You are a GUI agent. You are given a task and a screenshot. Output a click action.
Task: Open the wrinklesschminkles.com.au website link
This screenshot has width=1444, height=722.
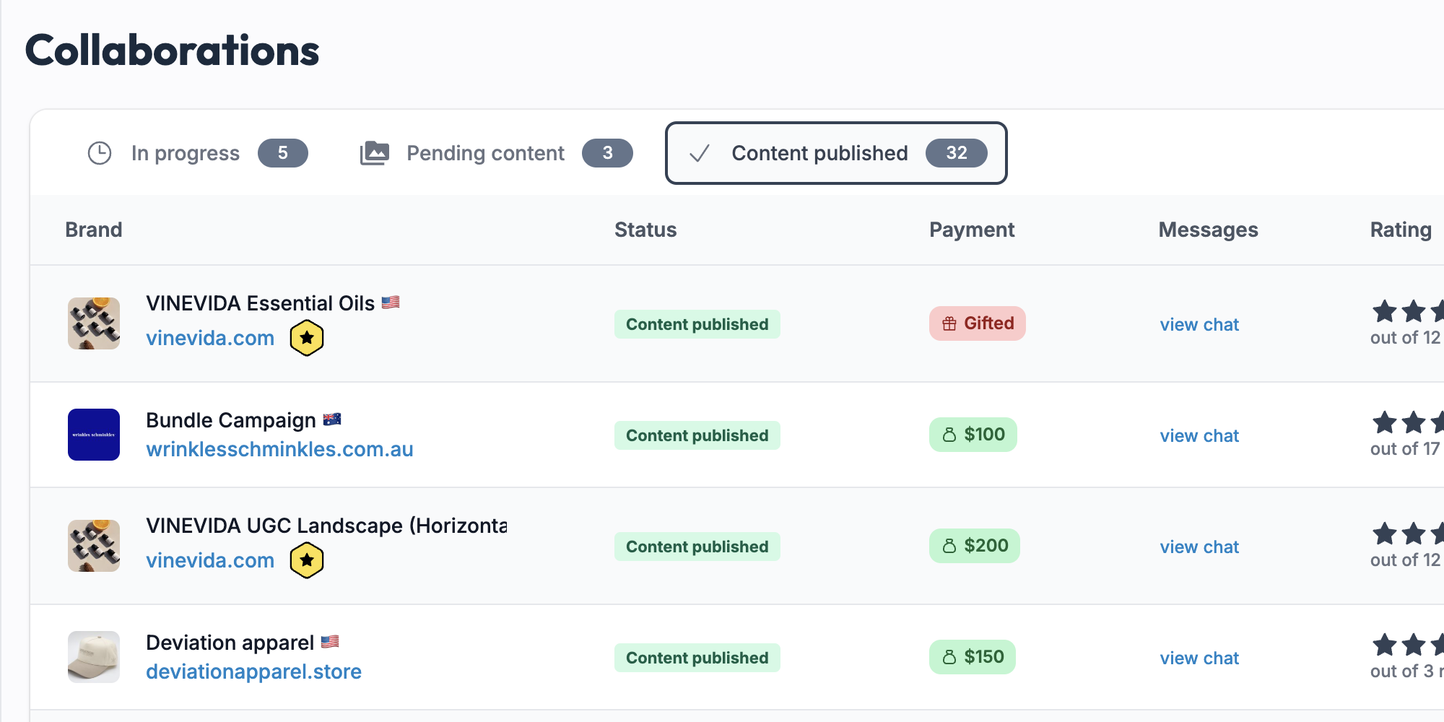point(279,449)
